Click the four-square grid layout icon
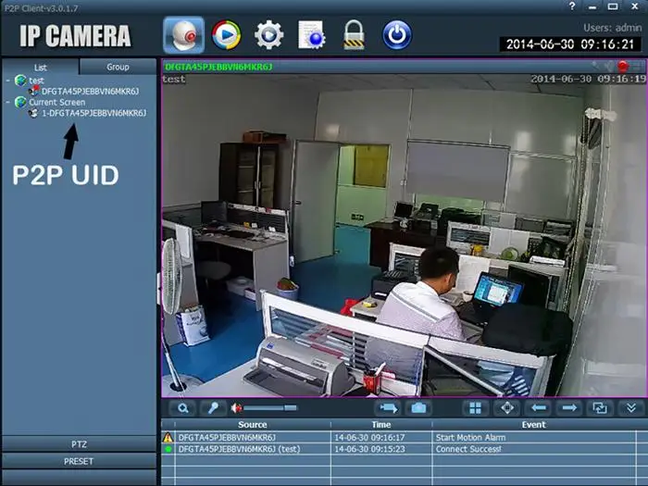This screenshot has height=486, width=648. pyautogui.click(x=475, y=407)
